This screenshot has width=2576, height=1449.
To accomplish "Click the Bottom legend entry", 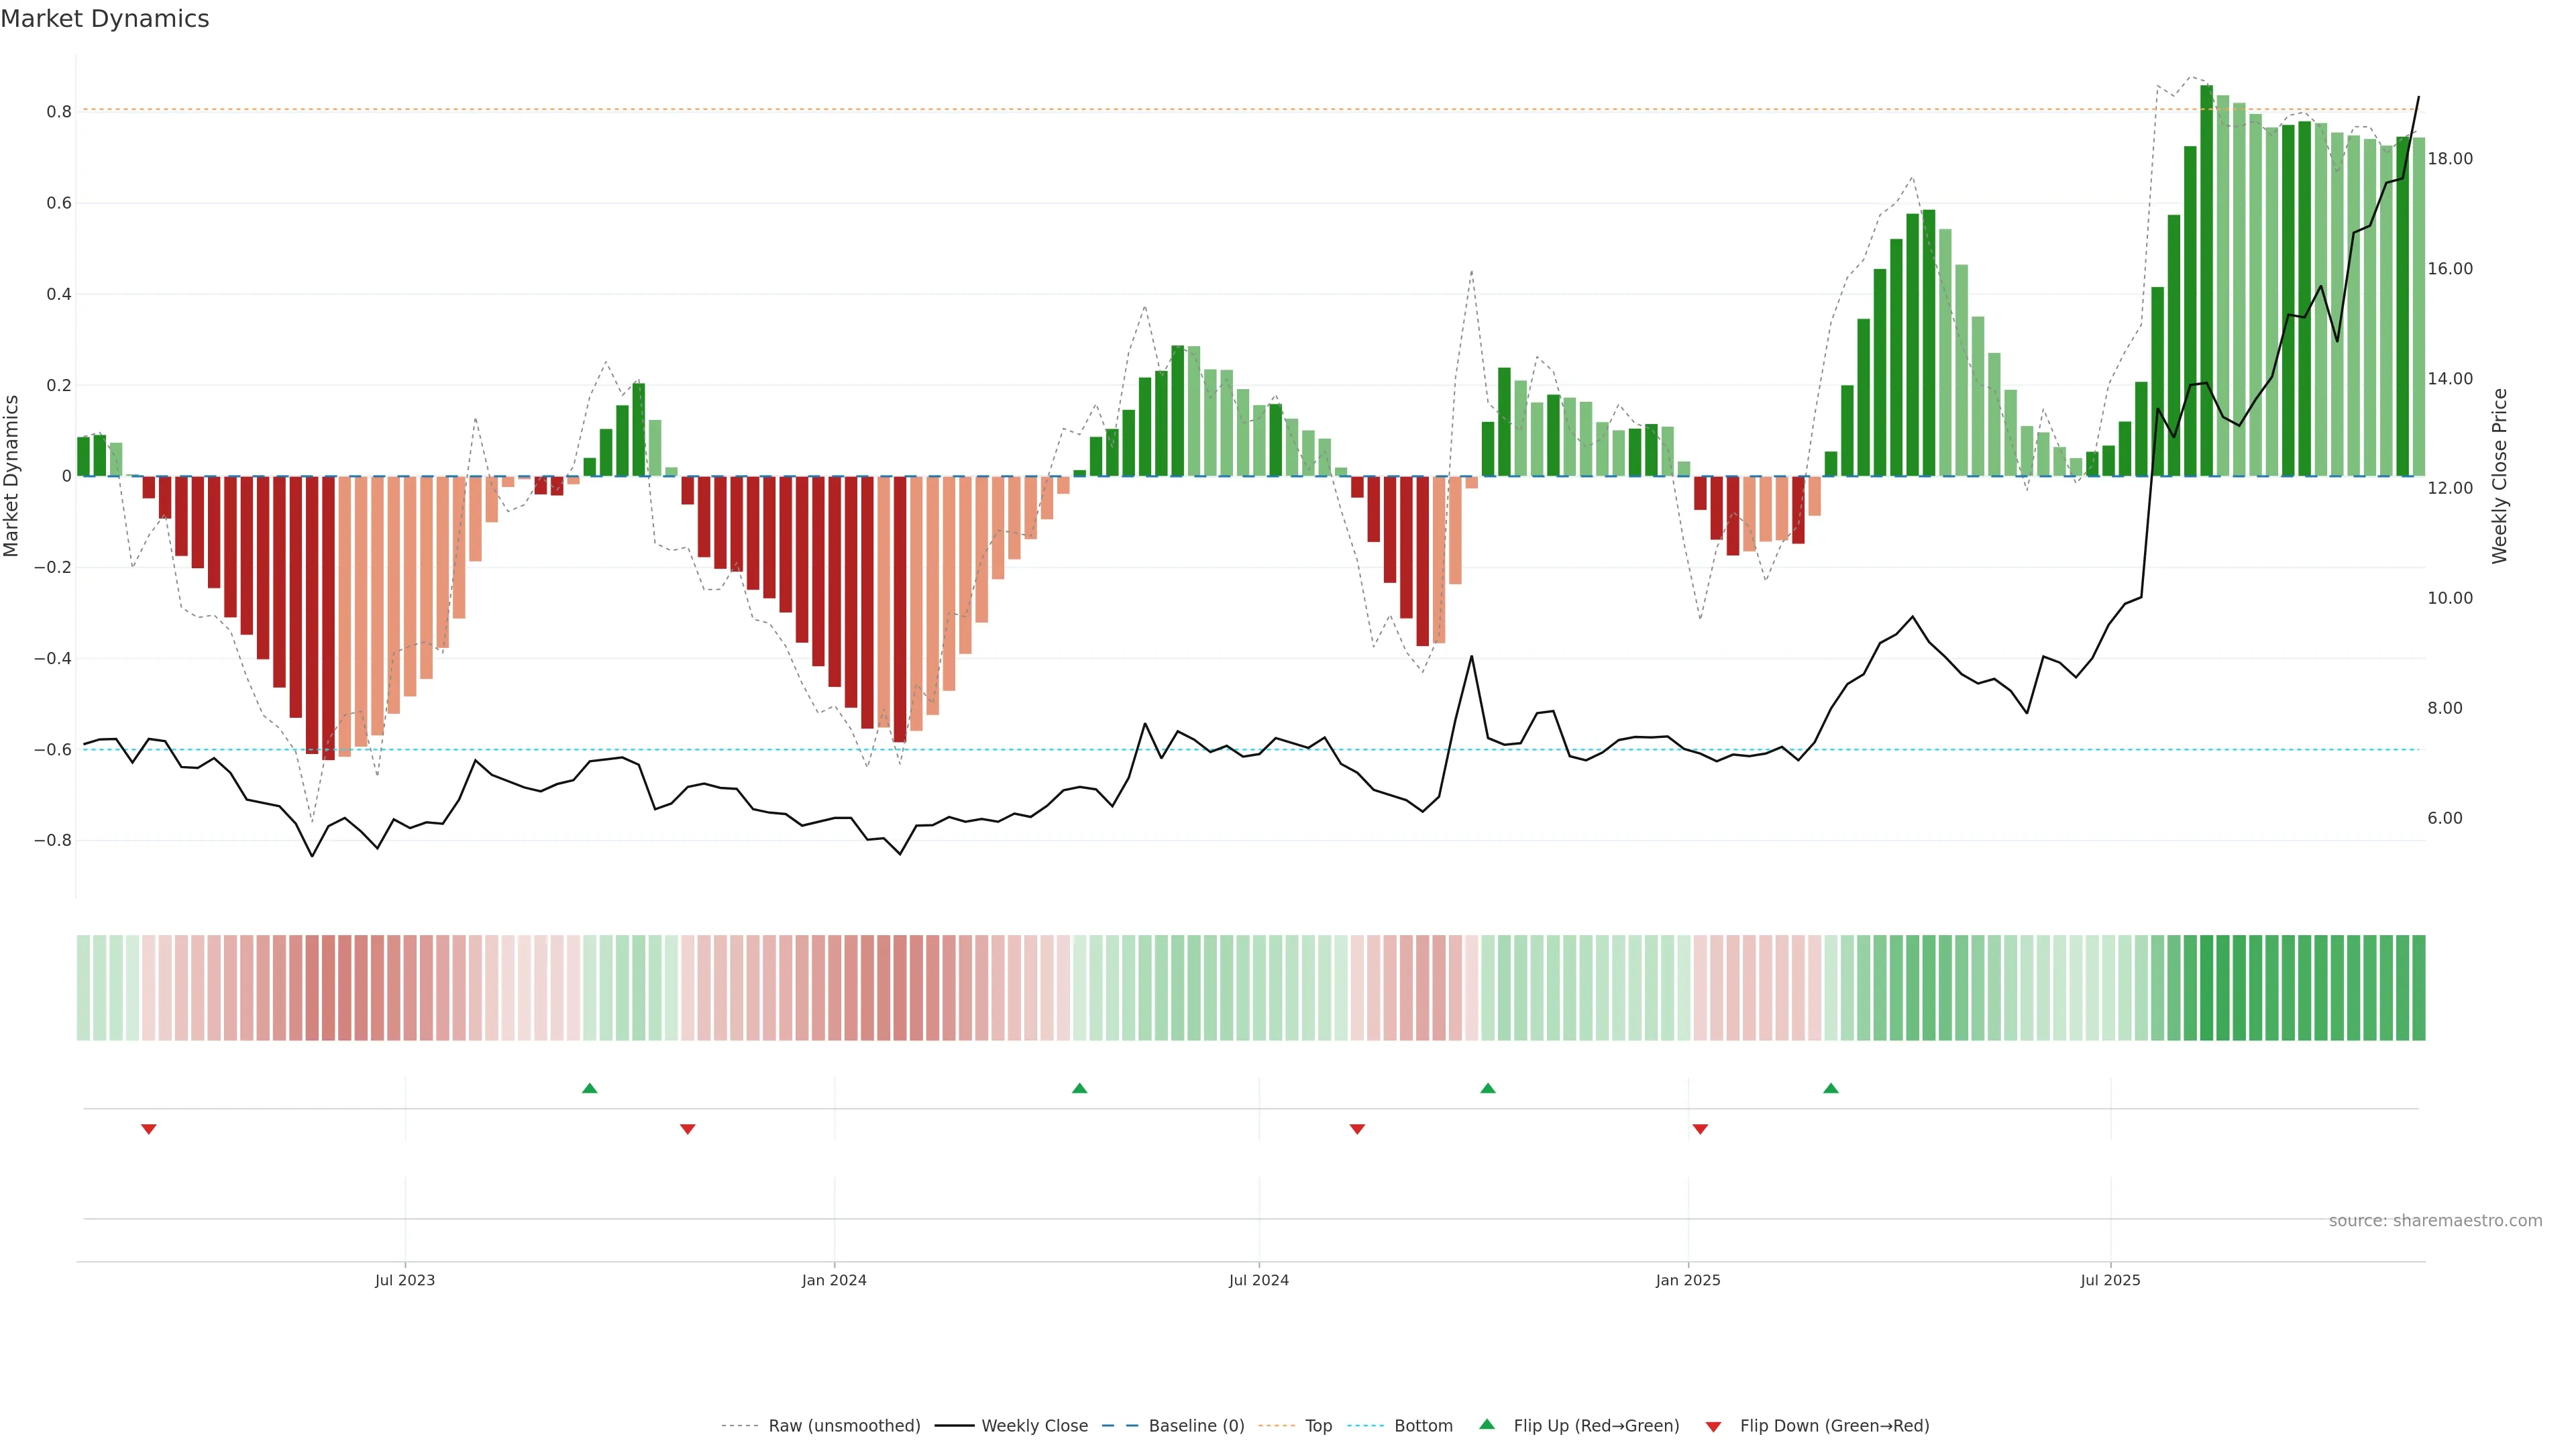I will tap(1423, 1426).
